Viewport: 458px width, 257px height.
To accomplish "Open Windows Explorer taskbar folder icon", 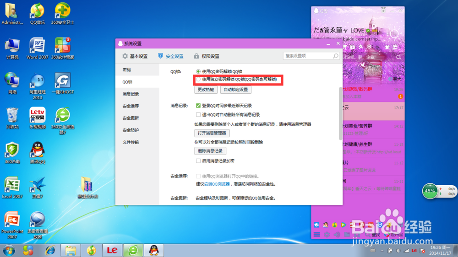I will 71,250.
